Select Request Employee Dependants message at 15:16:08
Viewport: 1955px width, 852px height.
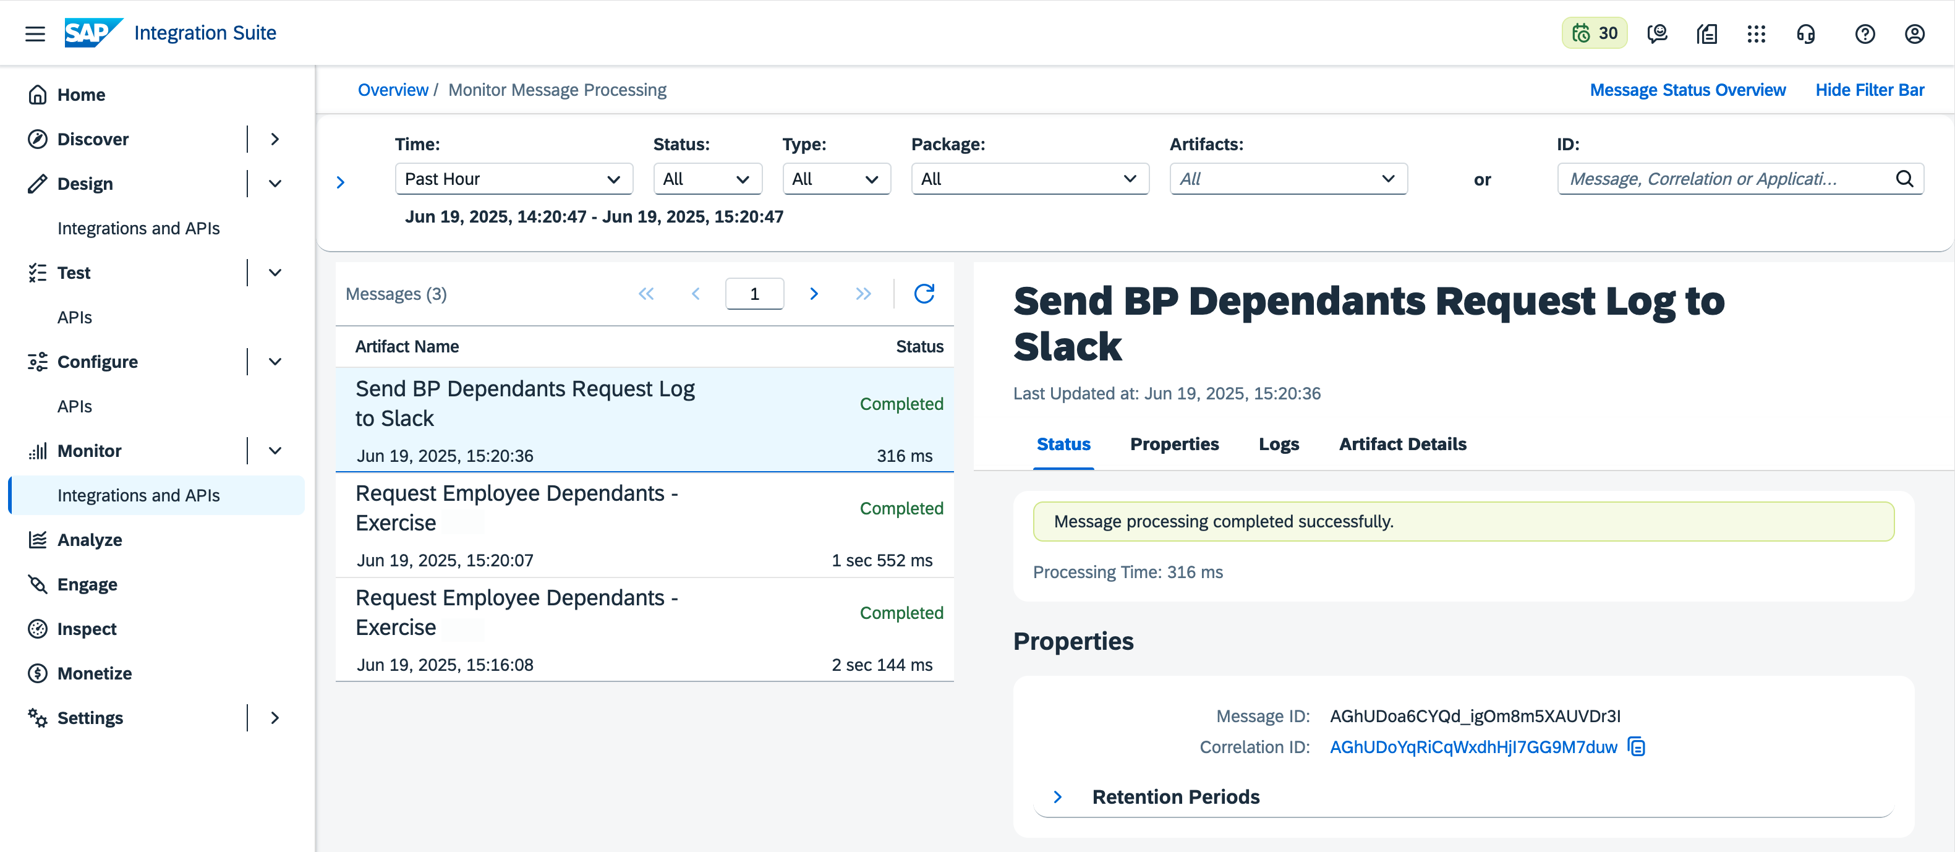click(x=644, y=629)
